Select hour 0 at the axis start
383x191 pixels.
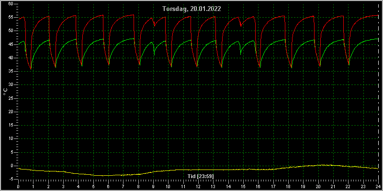[x=18, y=186]
